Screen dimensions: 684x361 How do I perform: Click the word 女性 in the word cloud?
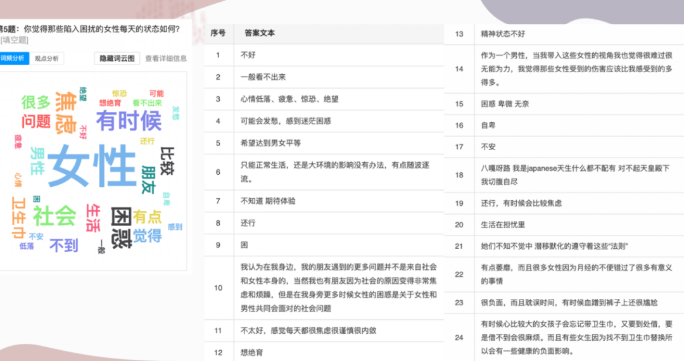pyautogui.click(x=92, y=166)
